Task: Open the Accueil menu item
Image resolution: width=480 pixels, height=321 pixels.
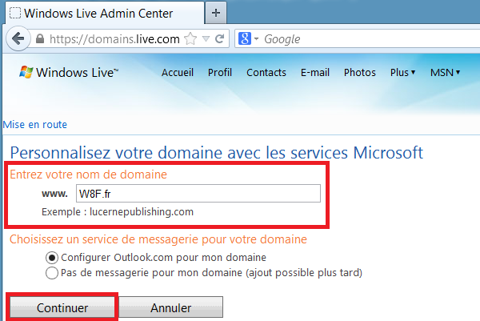Action: [178, 73]
